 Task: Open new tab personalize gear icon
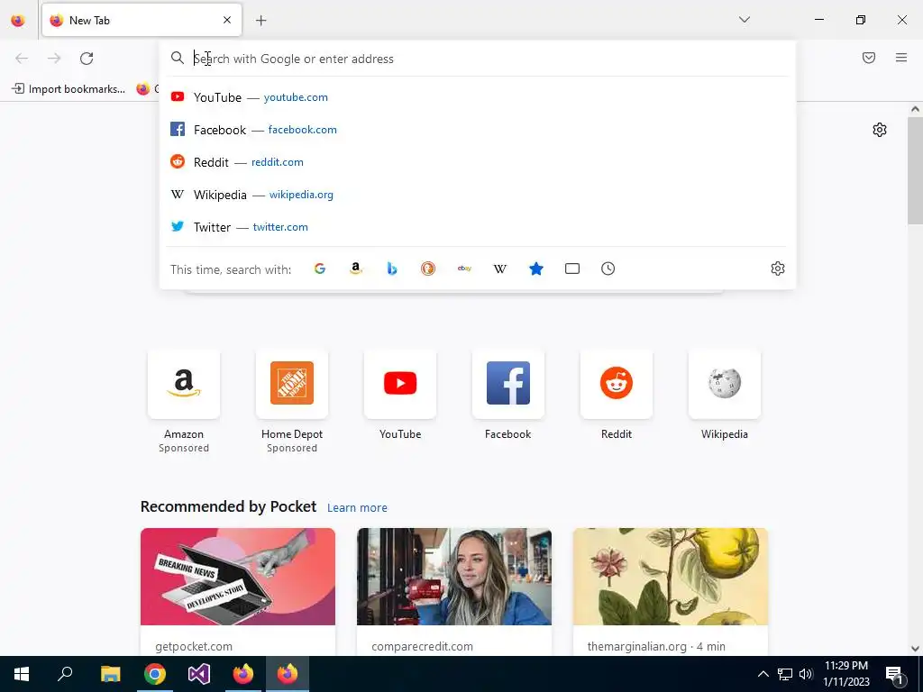880,130
